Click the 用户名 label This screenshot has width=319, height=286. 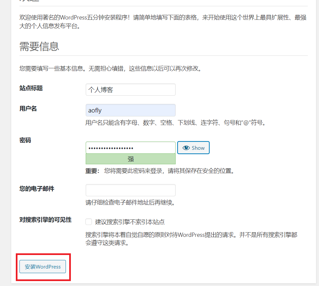click(28, 109)
